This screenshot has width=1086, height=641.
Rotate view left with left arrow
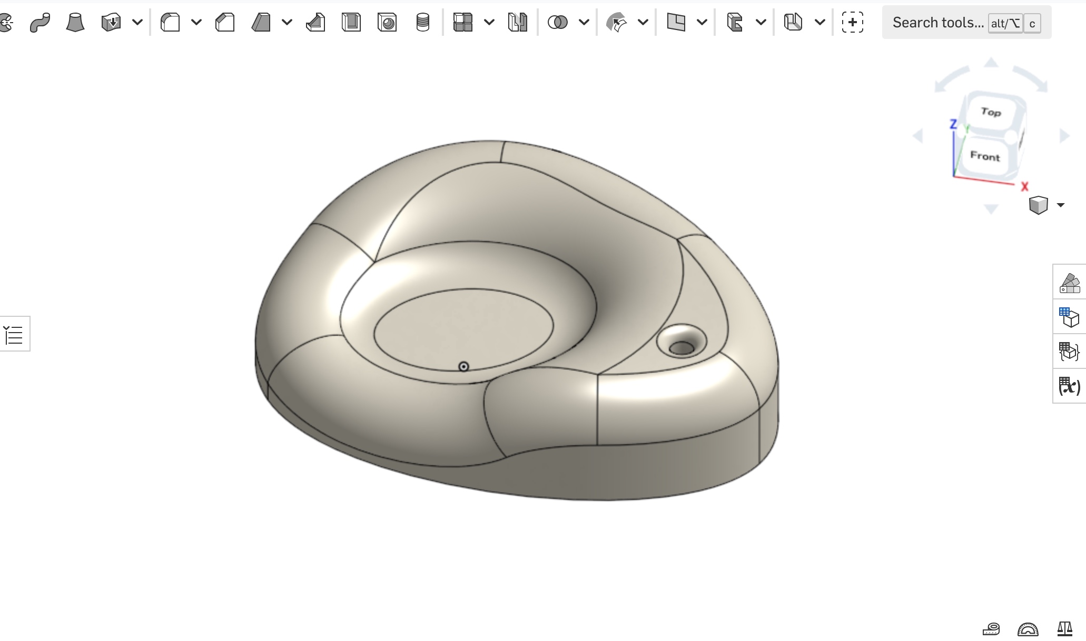click(918, 136)
